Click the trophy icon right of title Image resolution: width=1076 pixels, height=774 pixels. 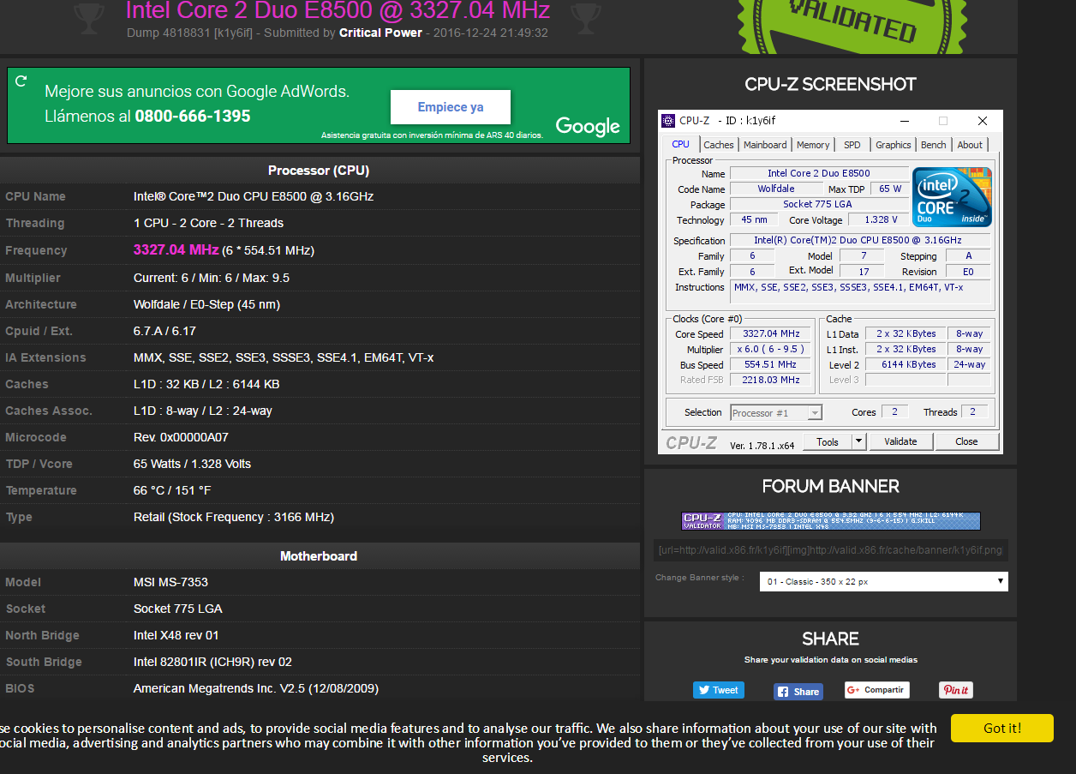tap(585, 16)
